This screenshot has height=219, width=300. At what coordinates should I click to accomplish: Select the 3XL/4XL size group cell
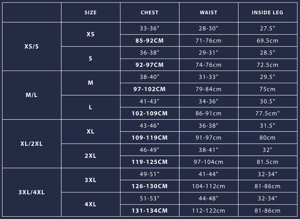click(32, 192)
